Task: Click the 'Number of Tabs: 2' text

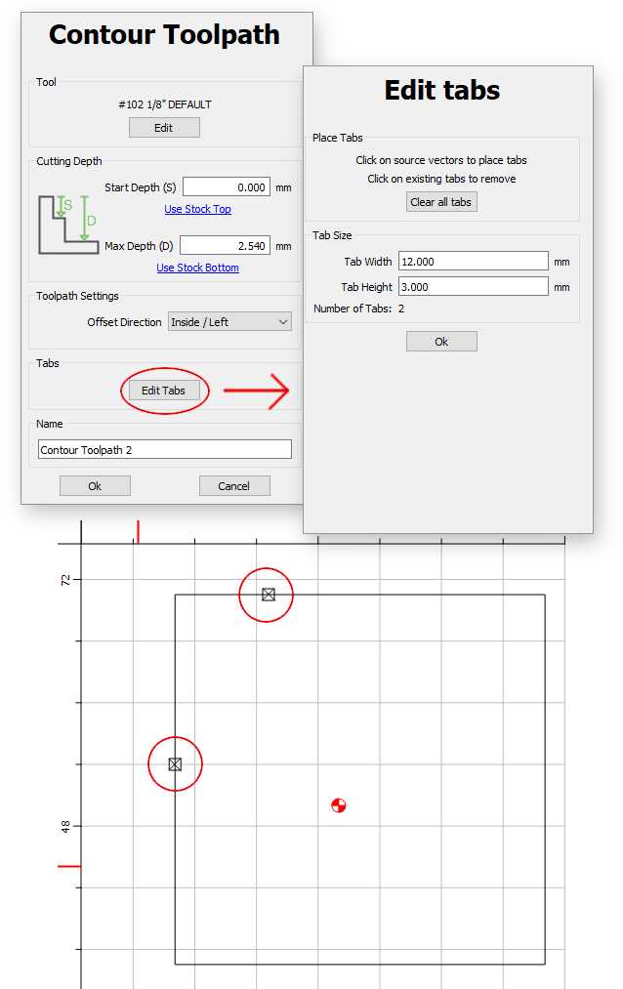Action: (358, 309)
